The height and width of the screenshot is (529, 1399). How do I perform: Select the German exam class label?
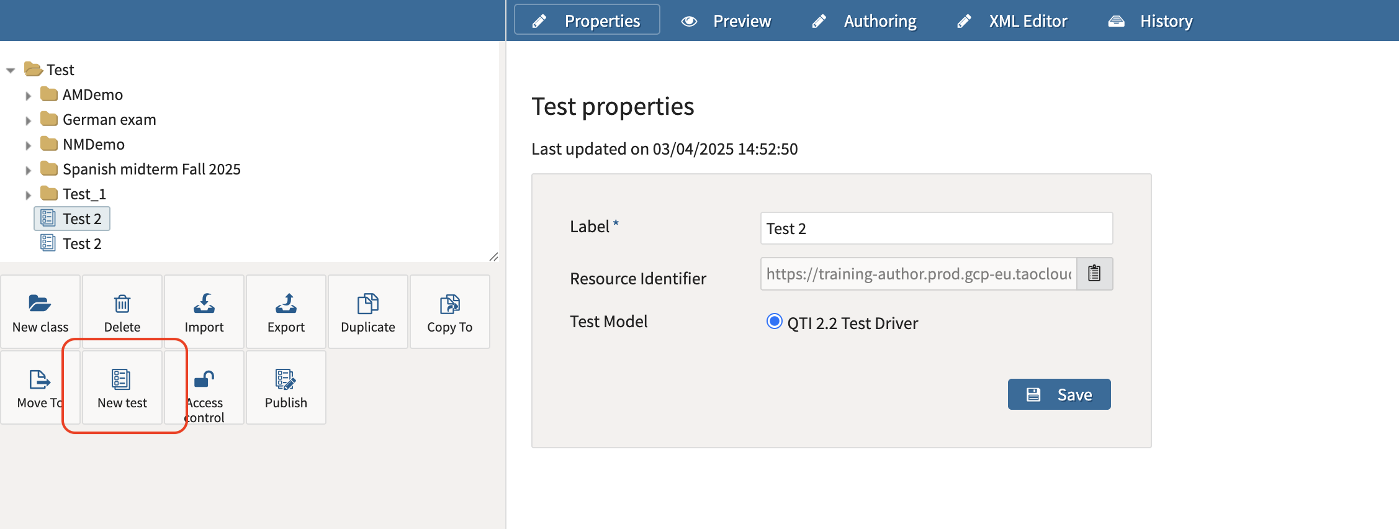point(109,119)
